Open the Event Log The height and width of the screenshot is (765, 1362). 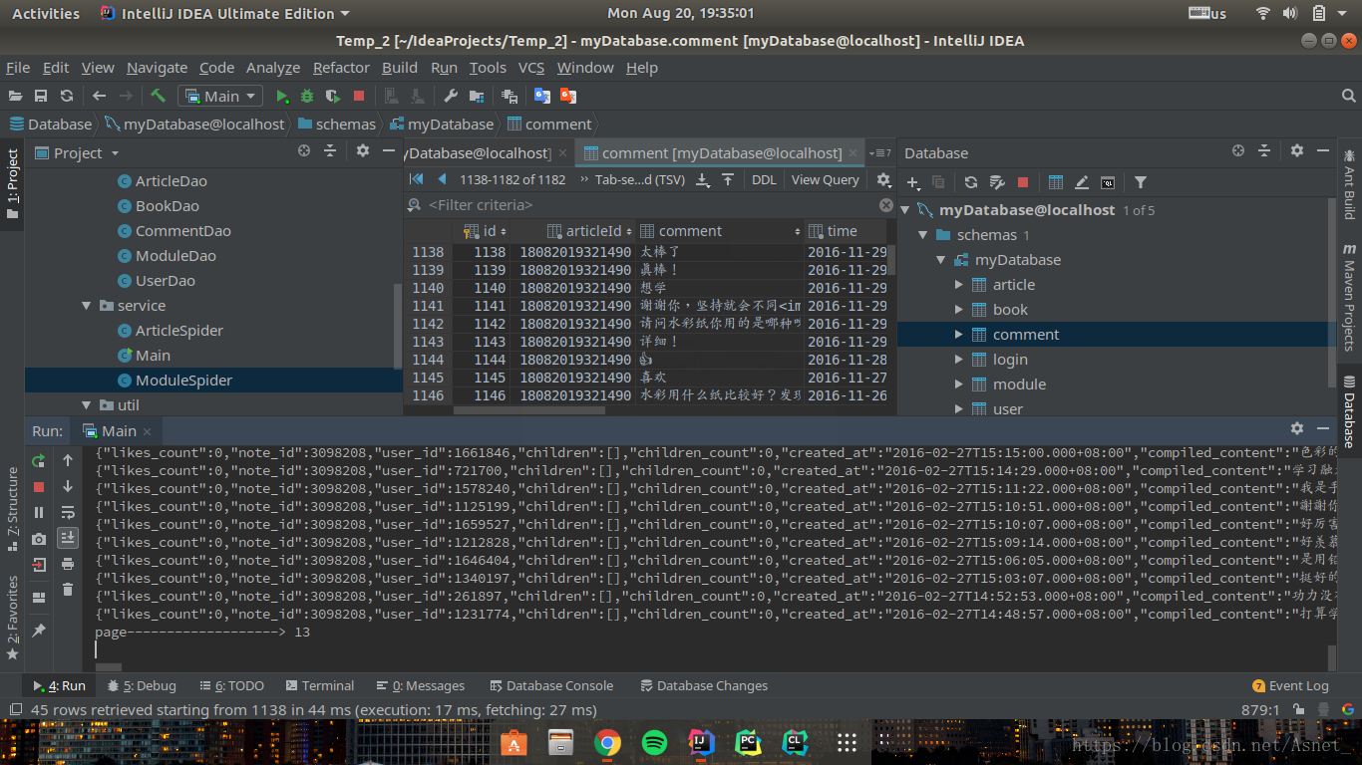tap(1290, 685)
